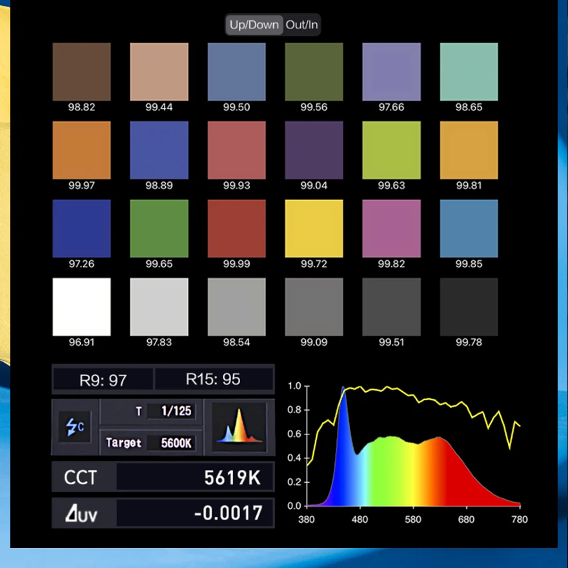Open the spectrum graph thumbnail icon
Screen dimensions: 568x568
239,425
